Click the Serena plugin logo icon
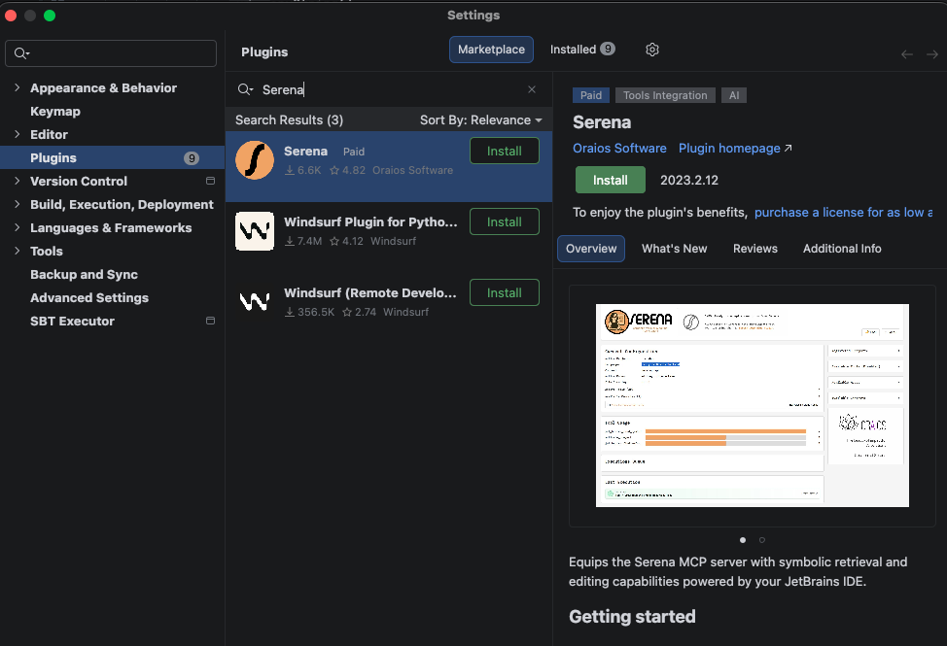The height and width of the screenshot is (646, 947). click(x=255, y=160)
